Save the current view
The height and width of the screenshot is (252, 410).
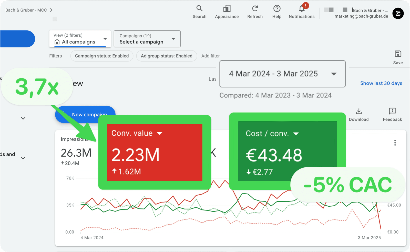point(398,57)
